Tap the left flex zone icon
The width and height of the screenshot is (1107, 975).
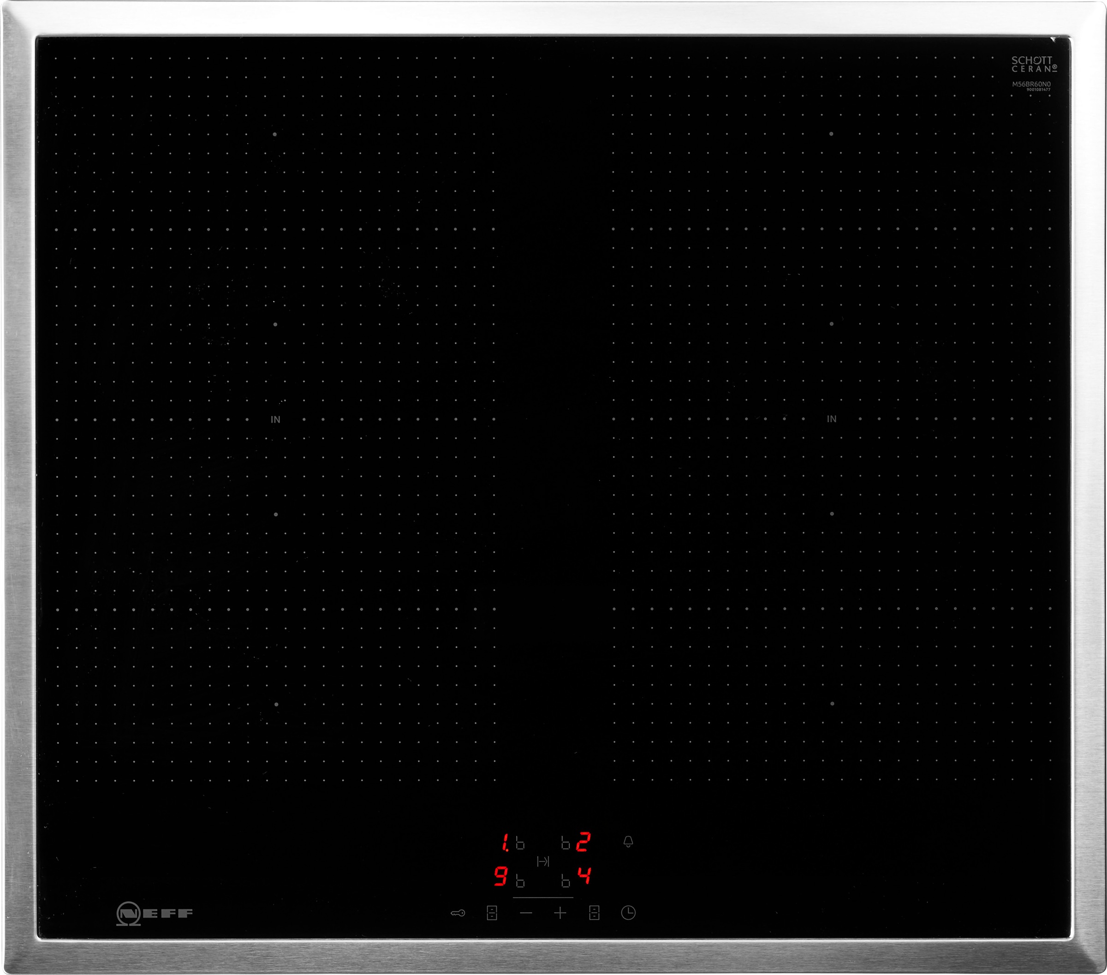tap(492, 913)
